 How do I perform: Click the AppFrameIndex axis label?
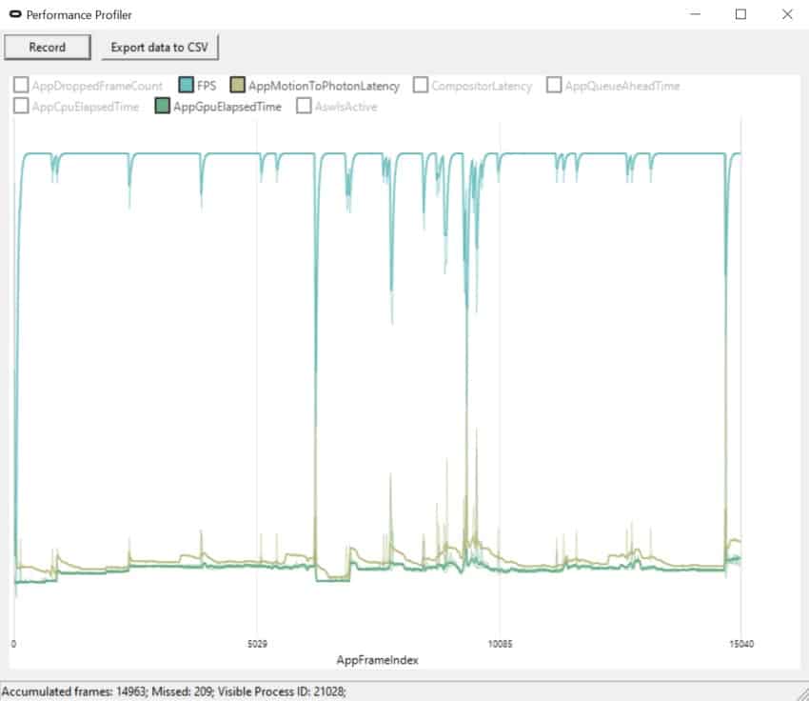click(377, 660)
